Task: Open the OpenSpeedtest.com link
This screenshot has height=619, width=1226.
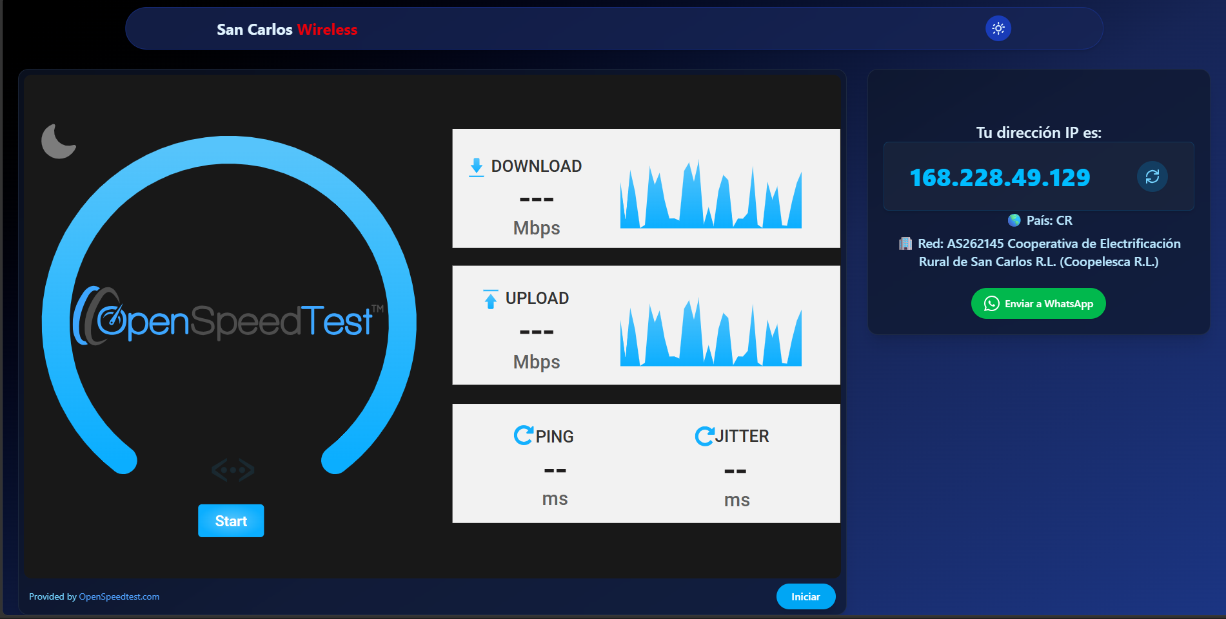Action: coord(119,596)
